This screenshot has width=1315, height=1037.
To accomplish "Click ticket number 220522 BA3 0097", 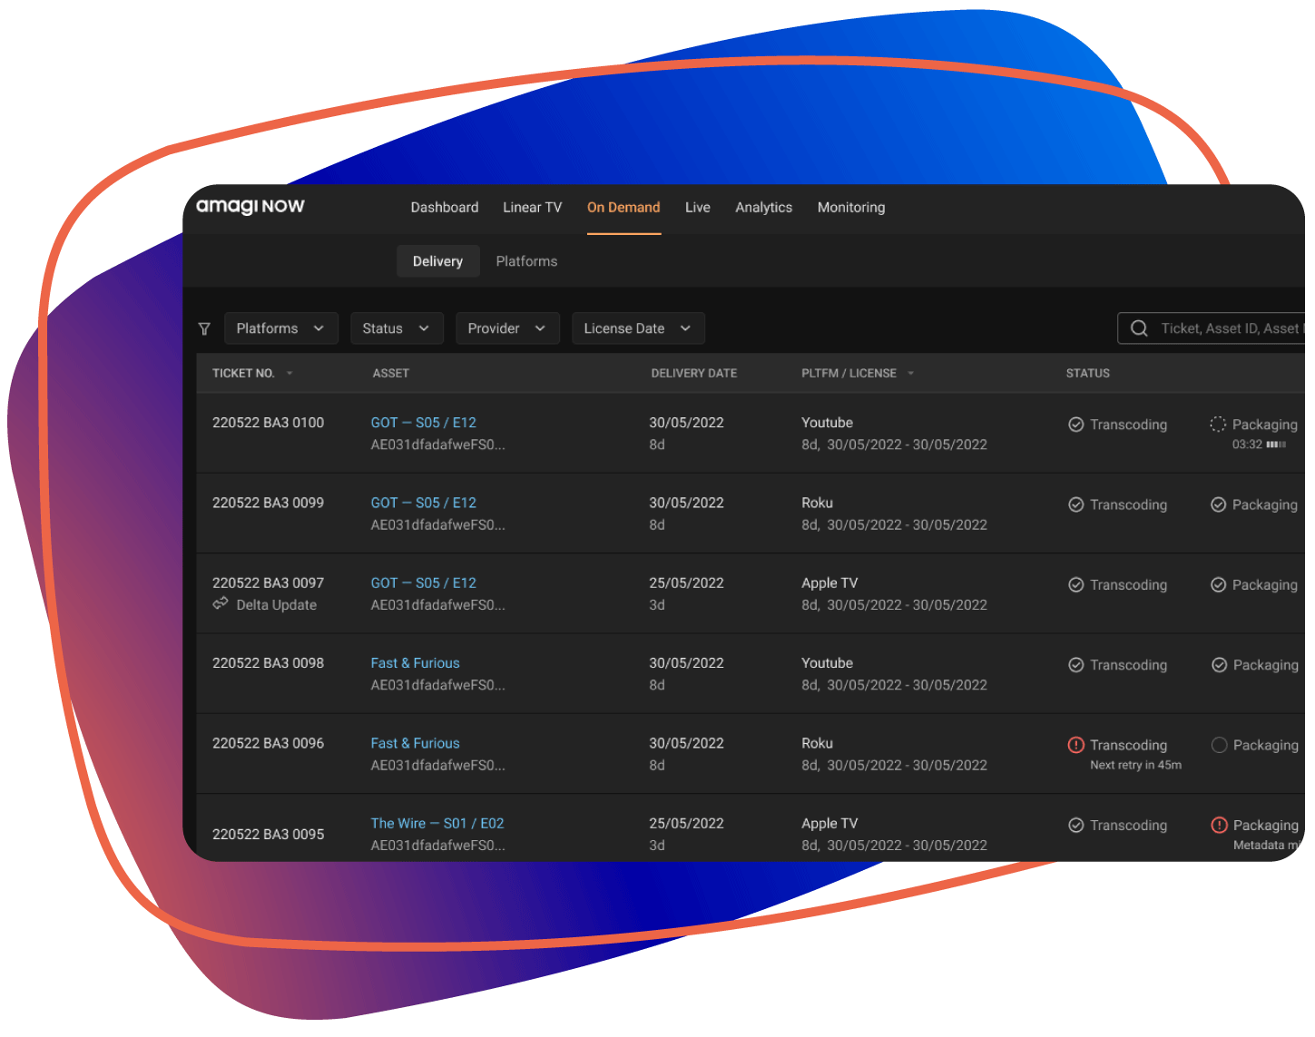I will coord(268,583).
